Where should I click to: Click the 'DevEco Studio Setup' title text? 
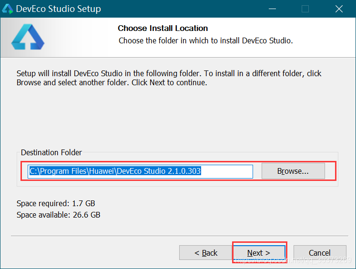(59, 9)
